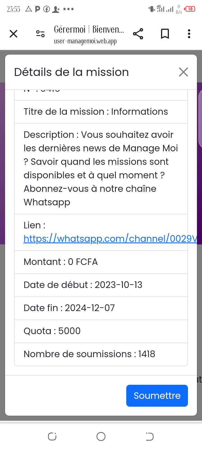Close the browser custom tab
This screenshot has height=450, width=202.
point(13,34)
